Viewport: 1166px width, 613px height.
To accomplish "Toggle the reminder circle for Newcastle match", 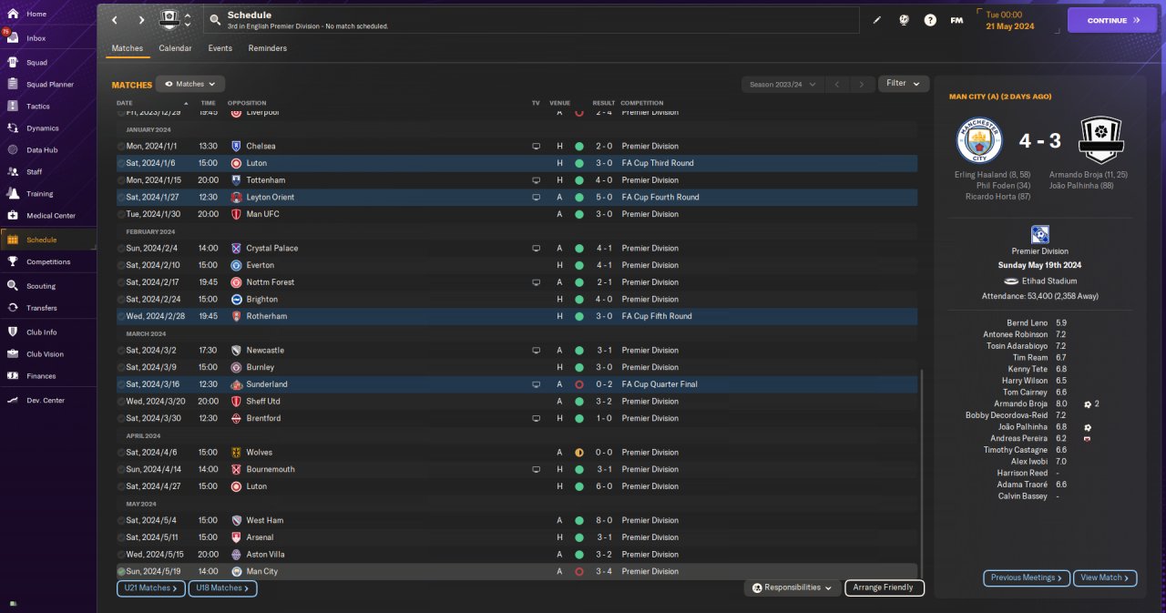I will pyautogui.click(x=121, y=350).
